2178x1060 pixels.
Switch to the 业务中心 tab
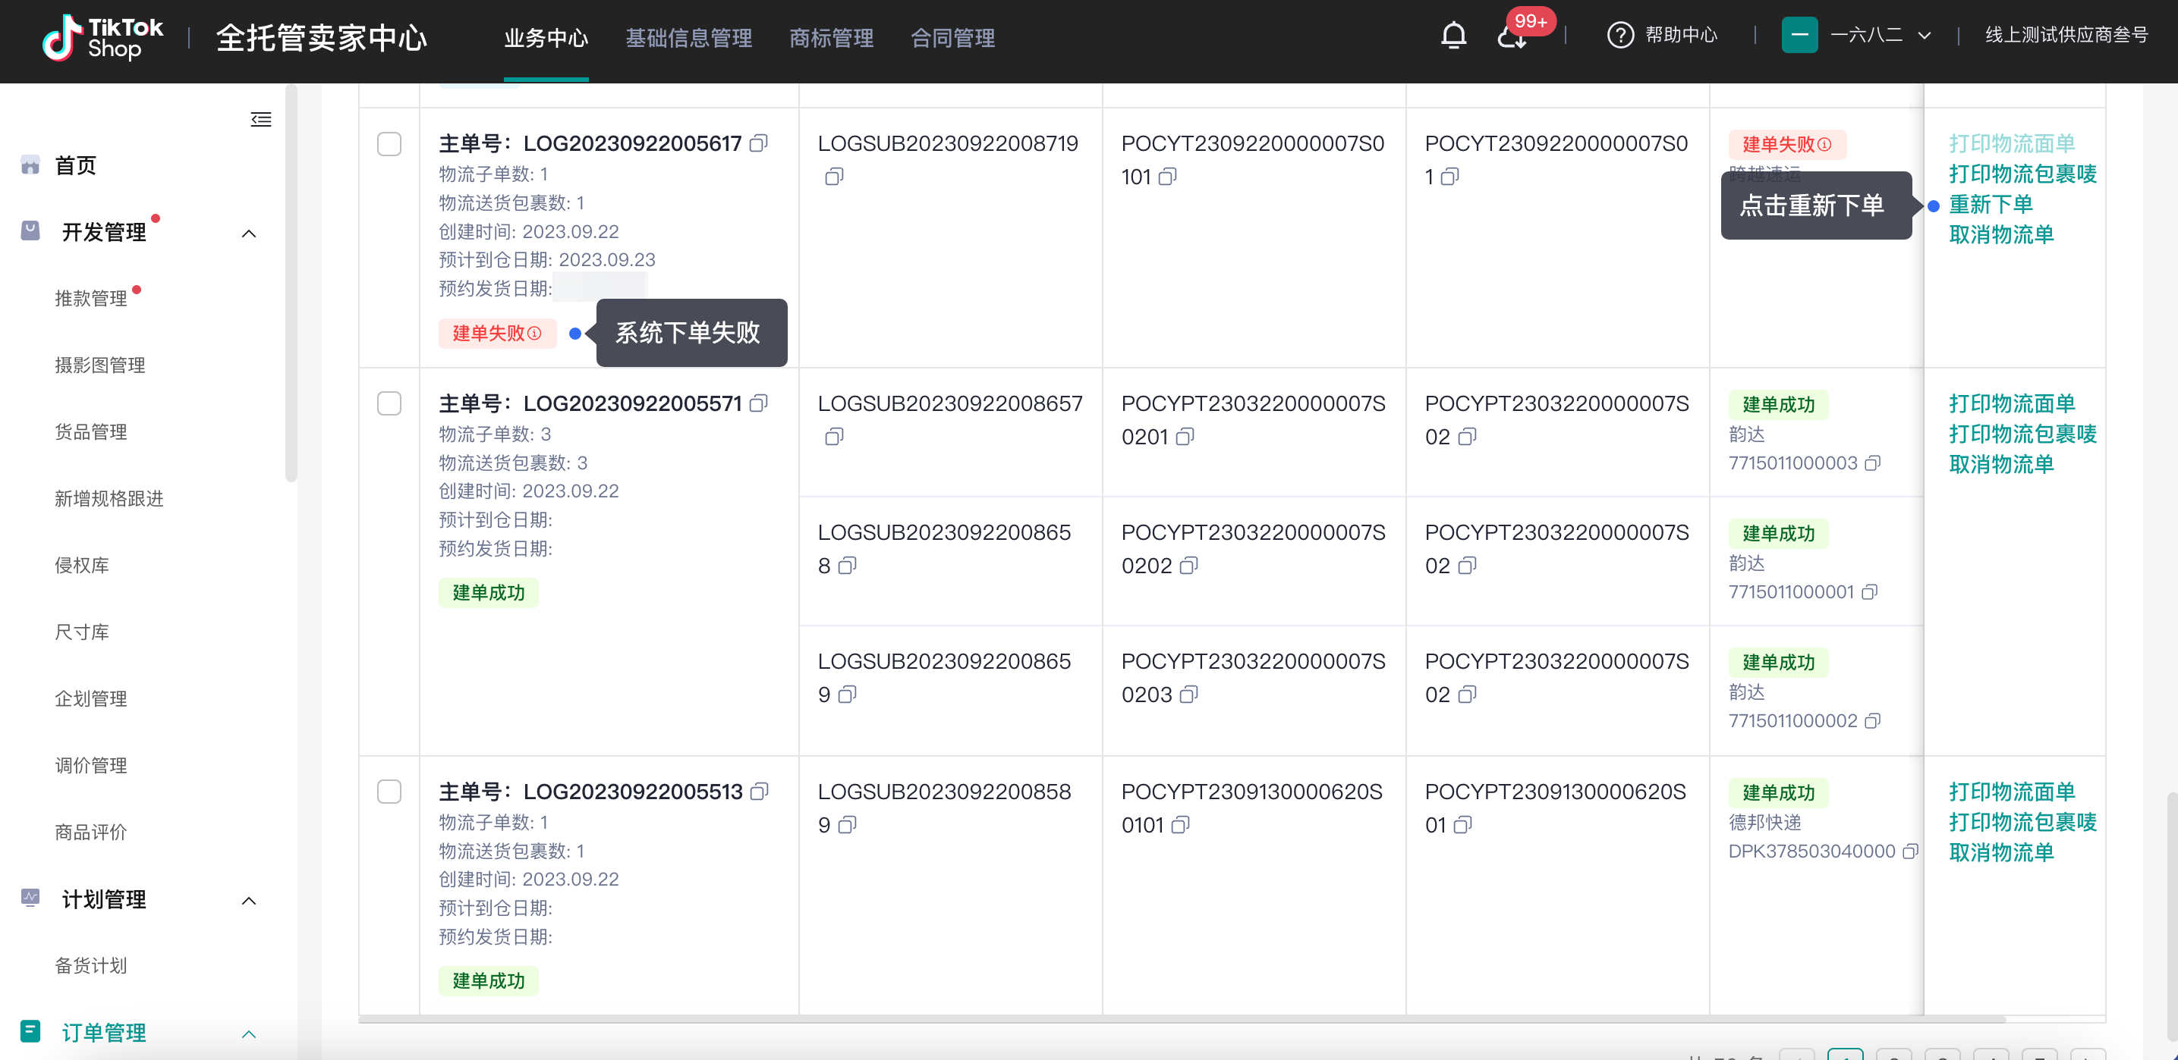pyautogui.click(x=546, y=38)
